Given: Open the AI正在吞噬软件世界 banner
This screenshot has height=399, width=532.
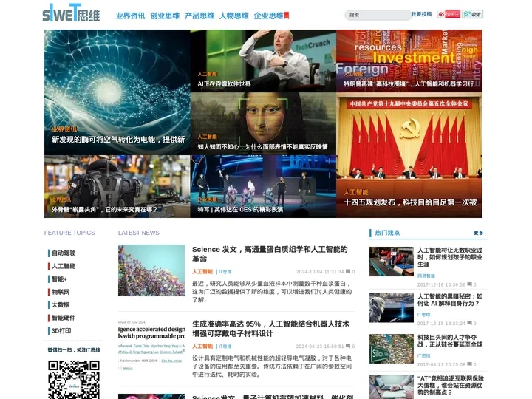Looking at the screenshot, I should (x=263, y=61).
